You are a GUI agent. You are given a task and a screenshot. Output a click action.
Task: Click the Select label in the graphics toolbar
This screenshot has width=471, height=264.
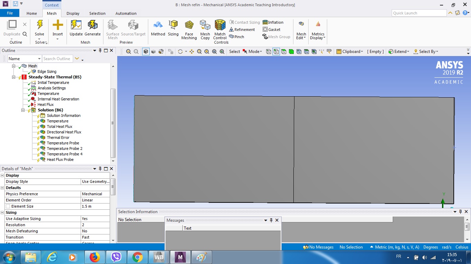[x=234, y=52]
